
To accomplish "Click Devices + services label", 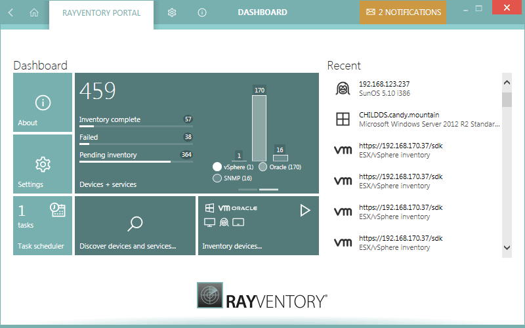I will pyautogui.click(x=108, y=184).
